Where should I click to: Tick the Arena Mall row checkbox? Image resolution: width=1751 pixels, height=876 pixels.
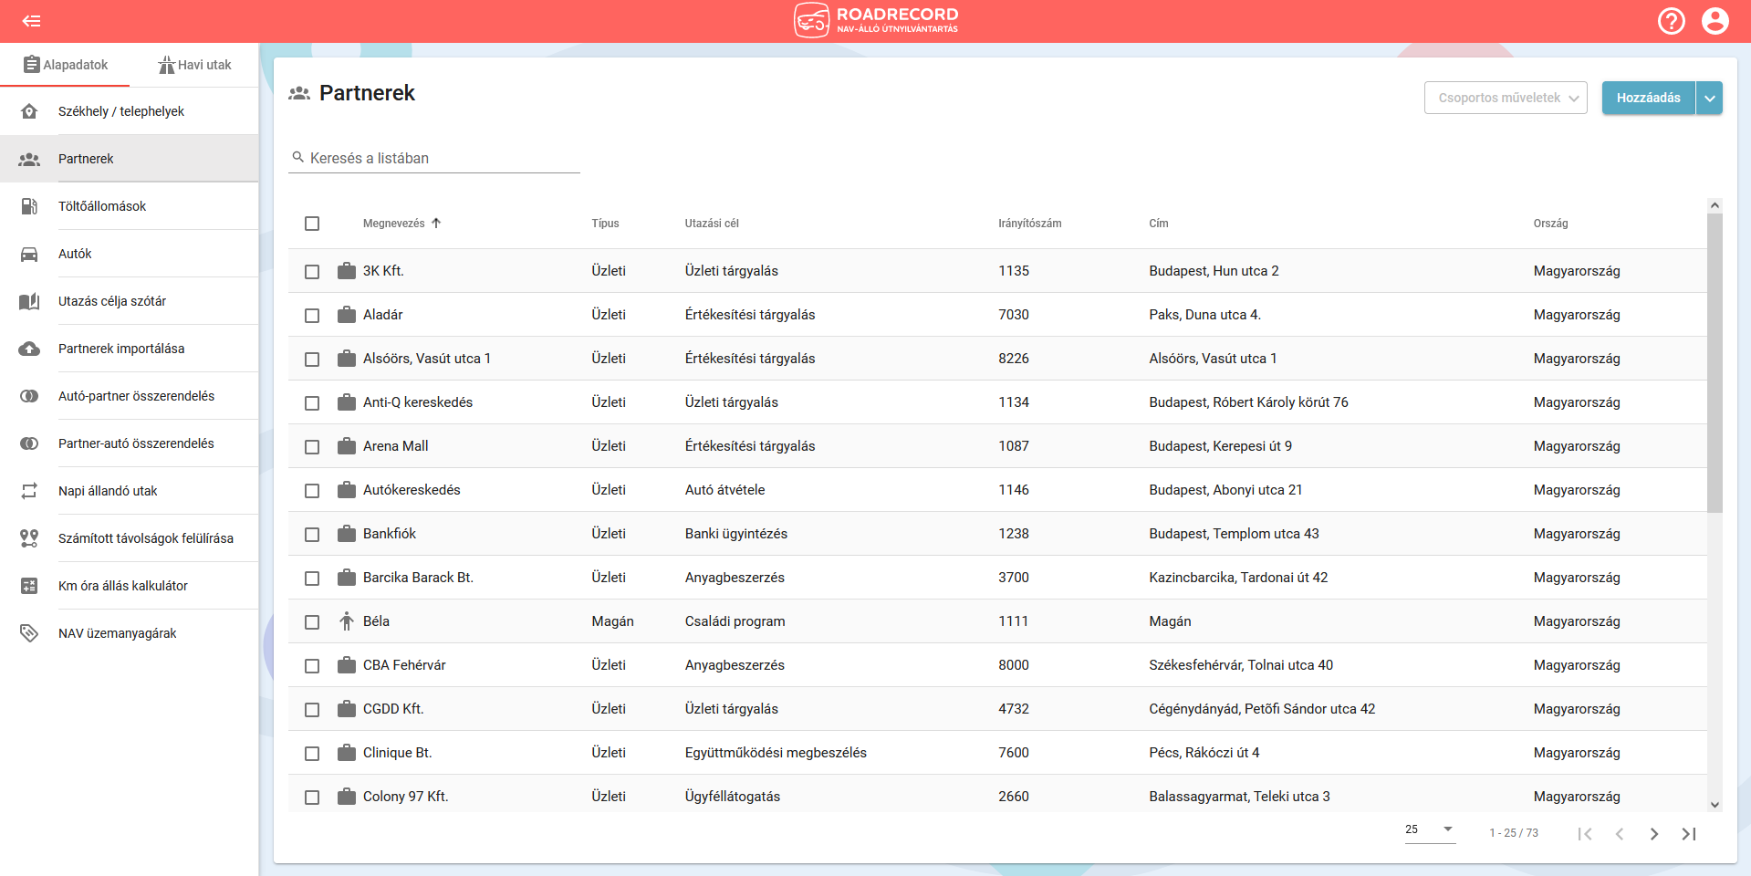312,447
